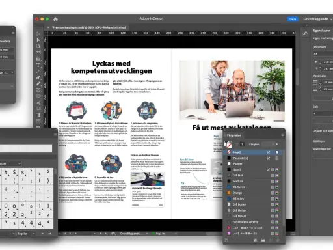Close the Premiumkatalogen.indd document tab

click(x=48, y=27)
